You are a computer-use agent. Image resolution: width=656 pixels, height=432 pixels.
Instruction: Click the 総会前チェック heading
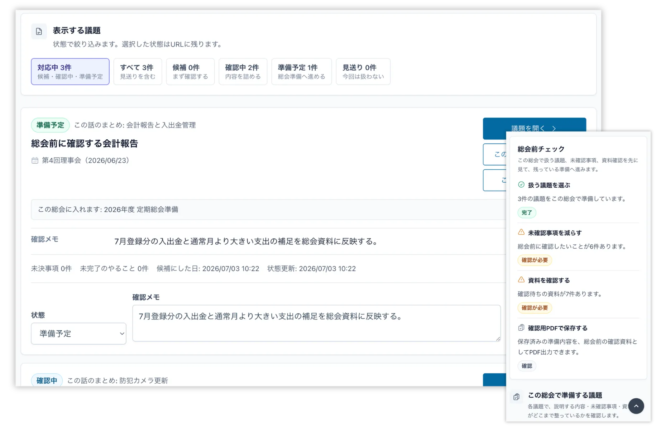click(541, 149)
